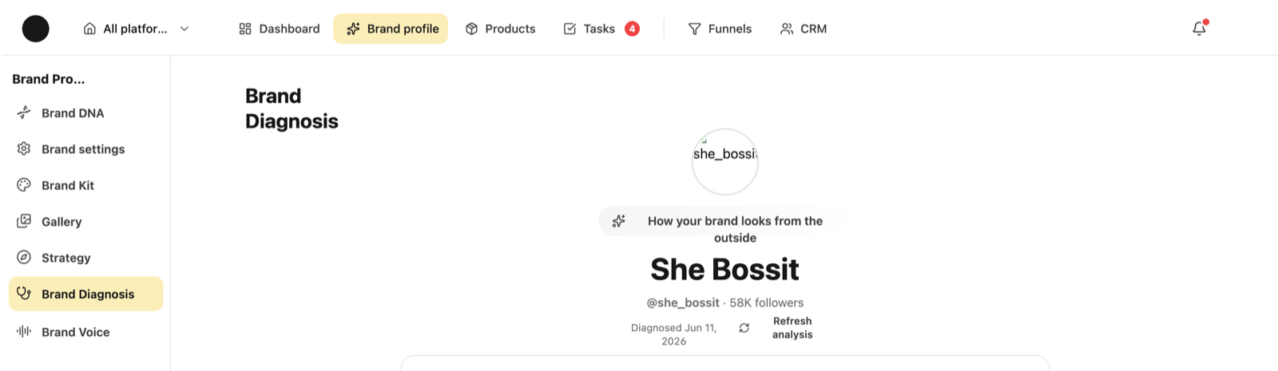This screenshot has height=371, width=1278.
Task: Click the Strategy compass icon
Action: tap(24, 257)
